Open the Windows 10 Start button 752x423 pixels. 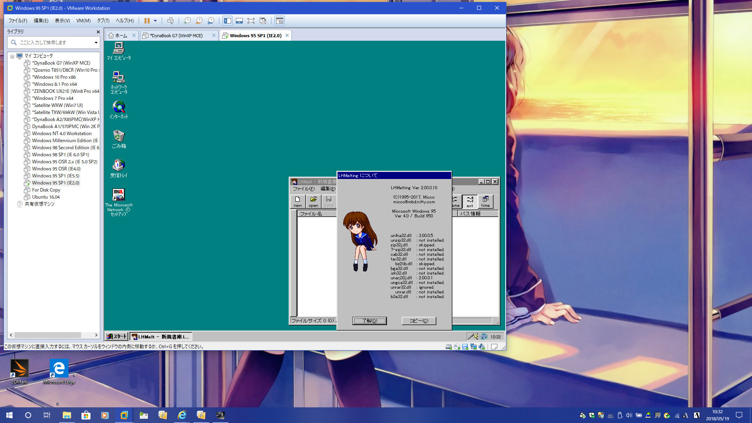click(x=9, y=415)
